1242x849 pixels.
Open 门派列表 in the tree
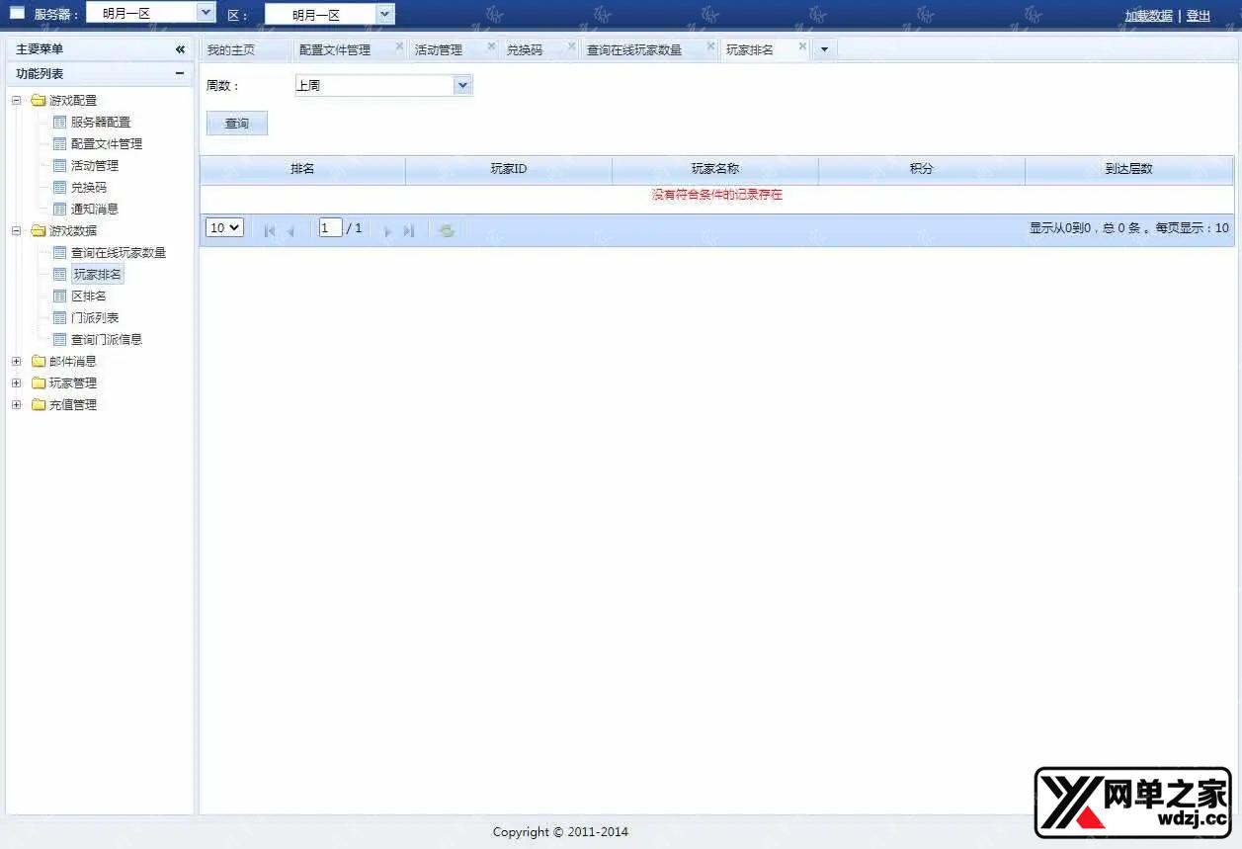(95, 317)
